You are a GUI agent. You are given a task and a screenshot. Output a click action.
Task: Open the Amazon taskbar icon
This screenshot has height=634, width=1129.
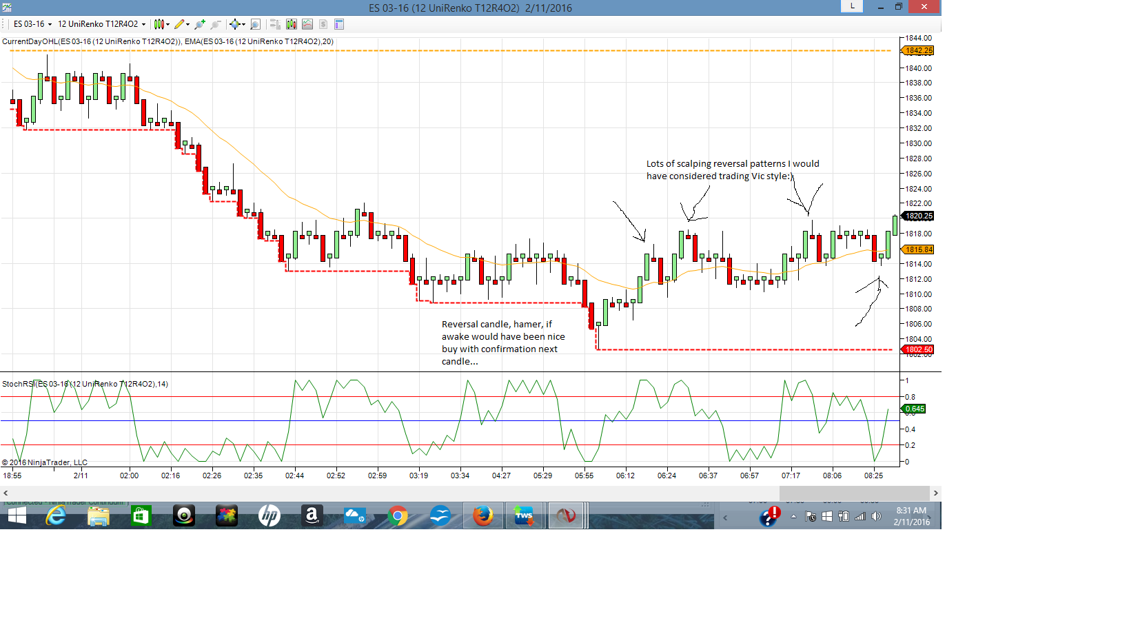(312, 516)
